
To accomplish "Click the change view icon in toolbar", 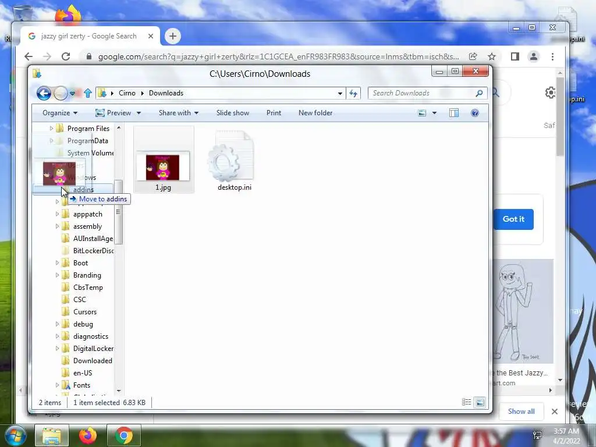I will click(422, 113).
